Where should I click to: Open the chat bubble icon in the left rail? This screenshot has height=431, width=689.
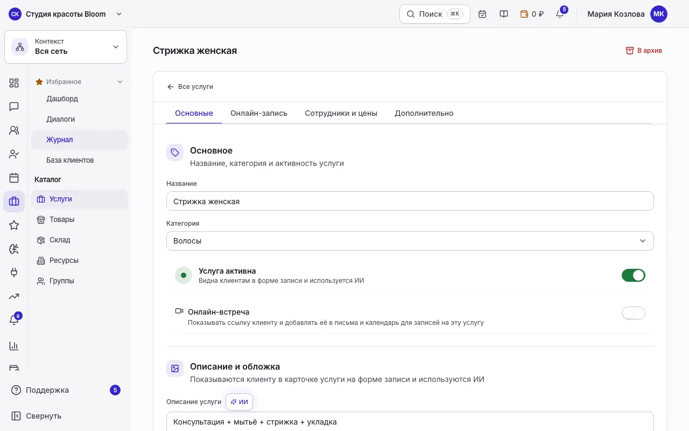click(x=14, y=107)
